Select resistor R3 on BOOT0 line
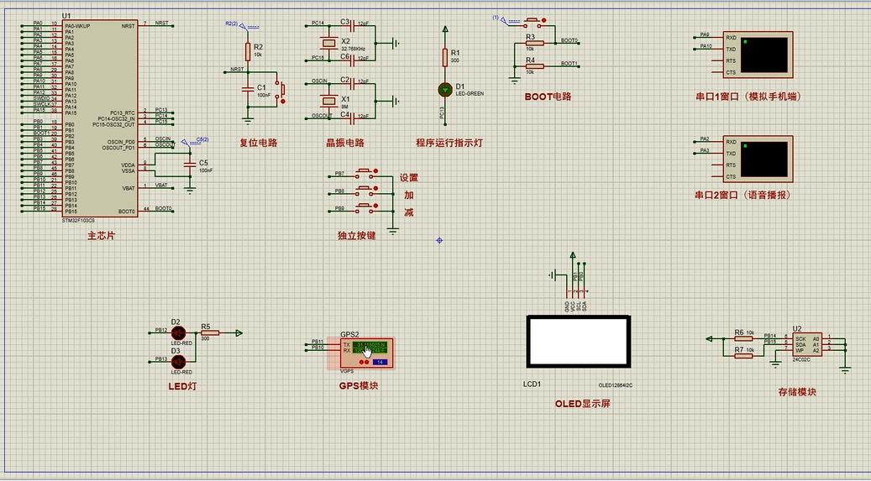This screenshot has height=481, width=871. pyautogui.click(x=534, y=43)
